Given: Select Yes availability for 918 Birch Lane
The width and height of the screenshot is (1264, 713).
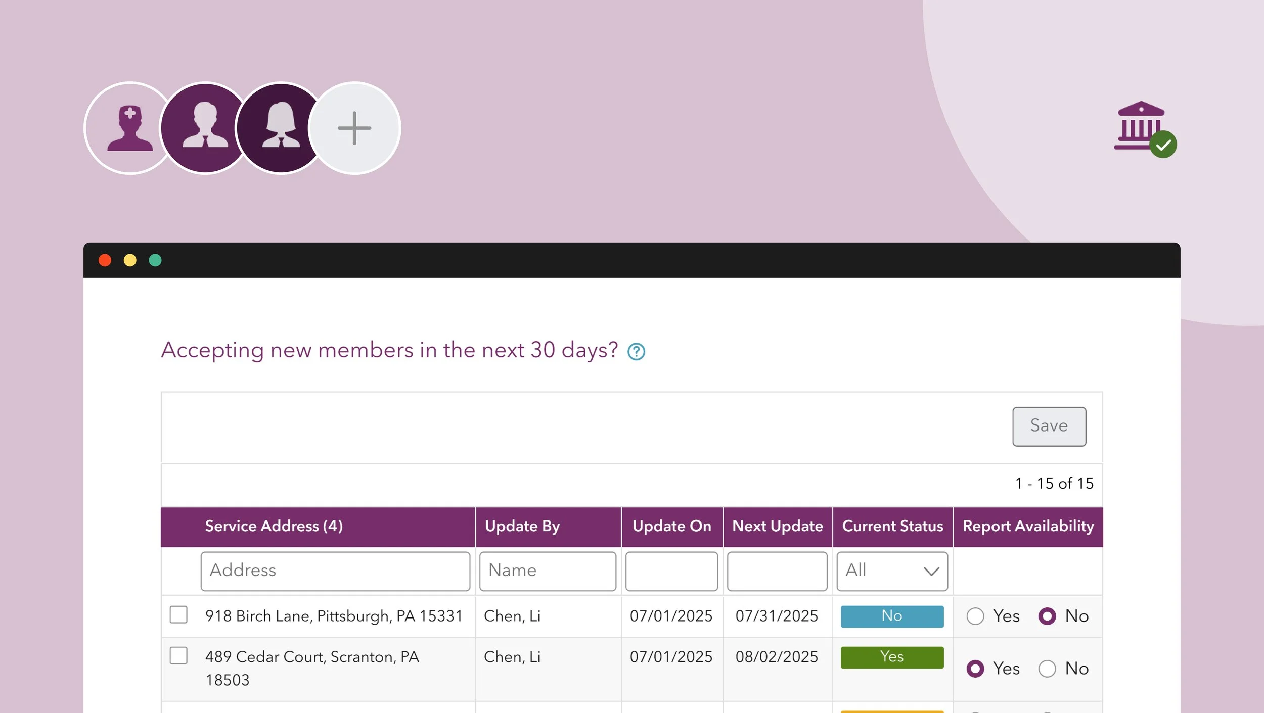Looking at the screenshot, I should pyautogui.click(x=975, y=616).
